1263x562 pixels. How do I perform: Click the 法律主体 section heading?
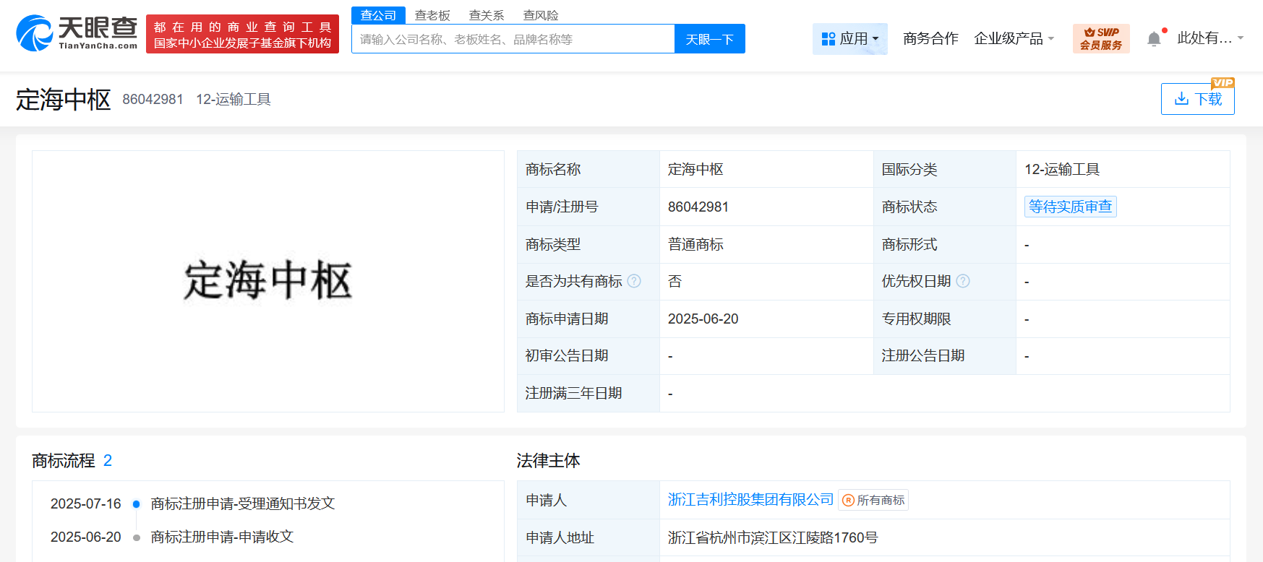click(x=548, y=460)
